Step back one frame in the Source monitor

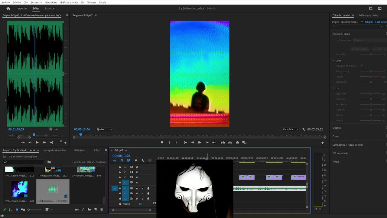click(30, 142)
